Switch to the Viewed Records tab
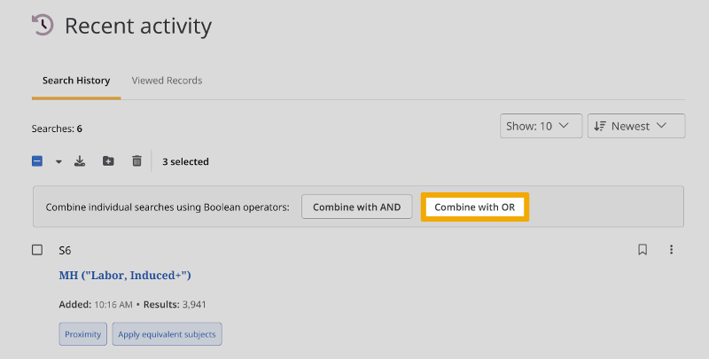 click(x=167, y=81)
